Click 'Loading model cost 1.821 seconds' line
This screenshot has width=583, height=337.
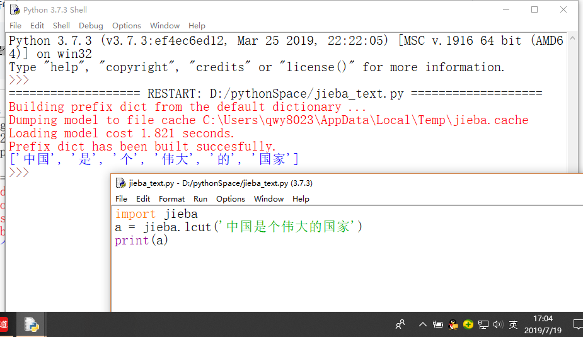pos(122,134)
